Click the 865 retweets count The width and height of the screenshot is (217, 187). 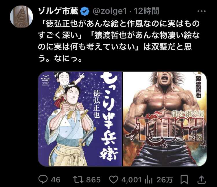[93, 180]
